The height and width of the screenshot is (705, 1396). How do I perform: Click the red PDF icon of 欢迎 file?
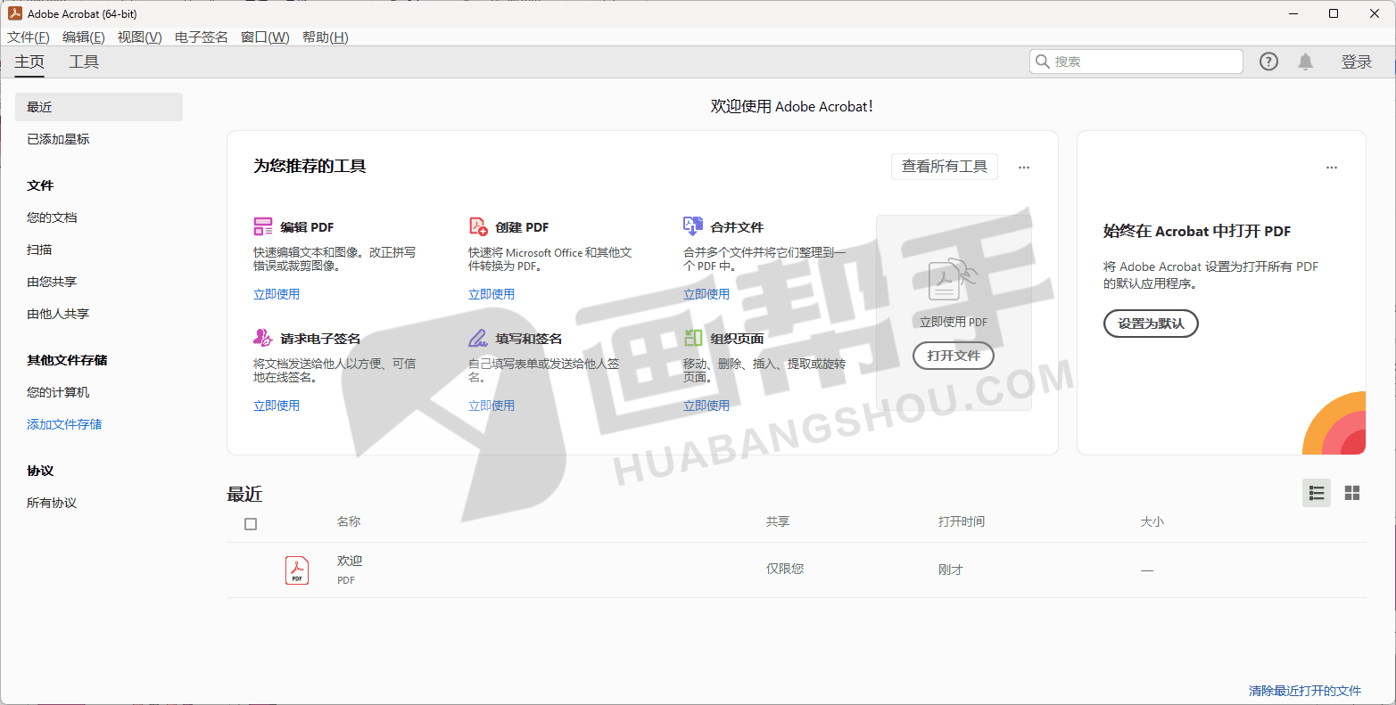point(297,570)
